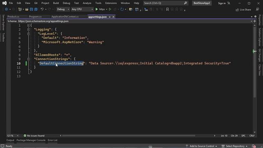Click the SPC indentation indicator

pyautogui.click(x=243, y=136)
